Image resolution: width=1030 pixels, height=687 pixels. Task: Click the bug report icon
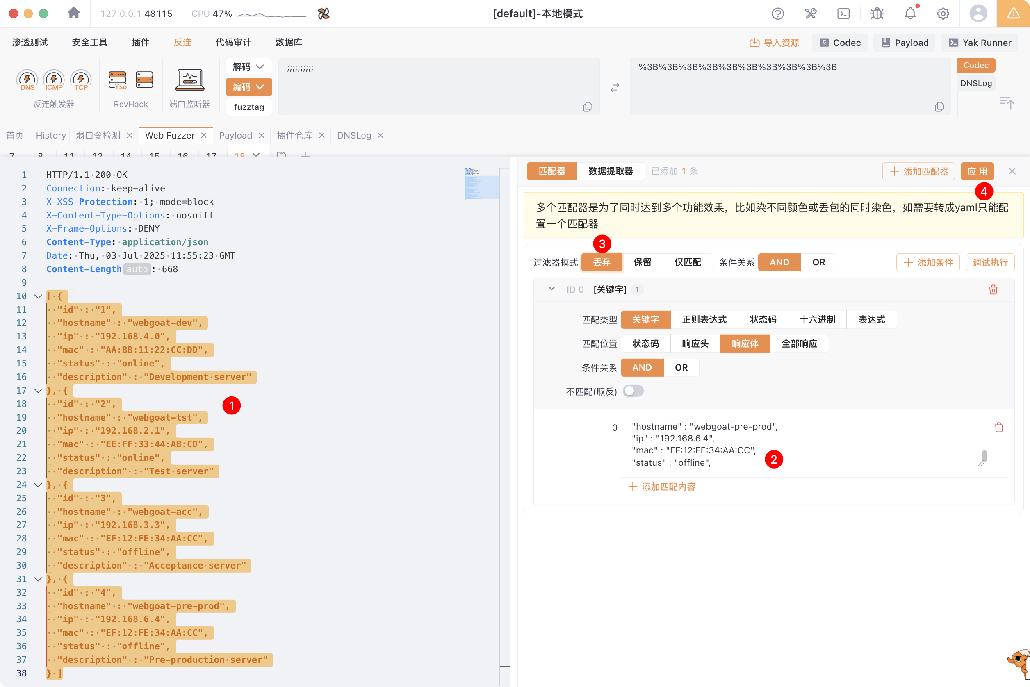point(877,14)
